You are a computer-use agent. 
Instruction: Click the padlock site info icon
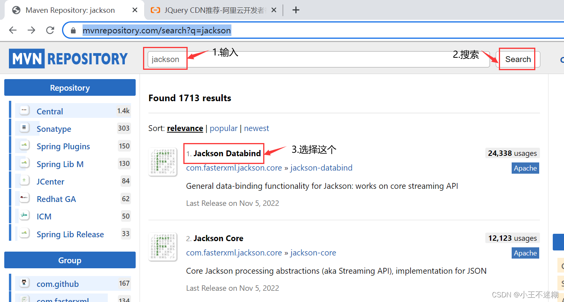[x=73, y=30]
